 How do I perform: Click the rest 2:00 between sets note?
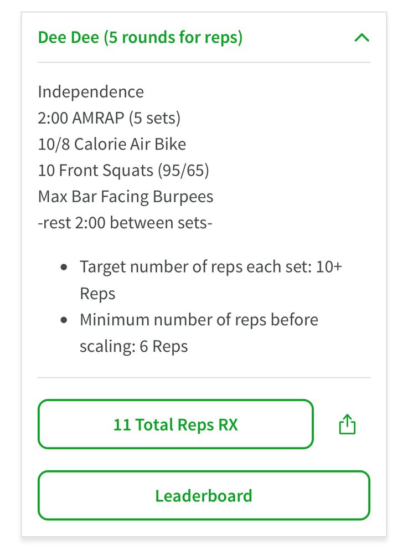(x=126, y=223)
